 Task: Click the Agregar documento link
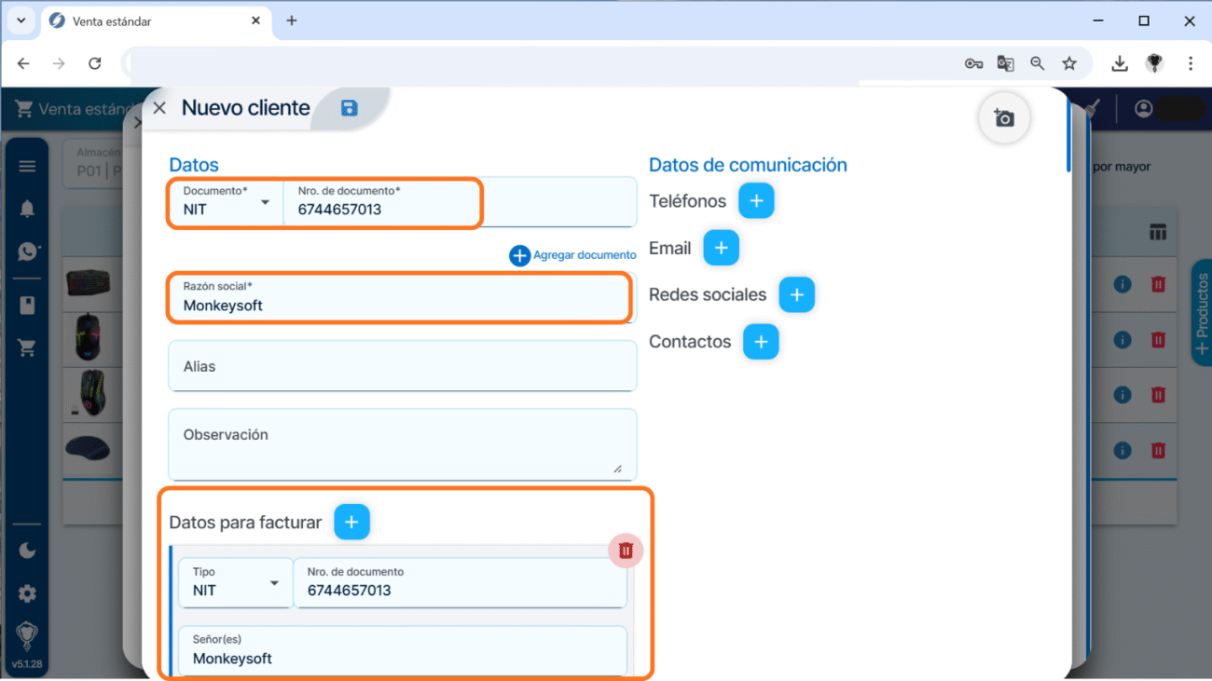[x=573, y=255]
